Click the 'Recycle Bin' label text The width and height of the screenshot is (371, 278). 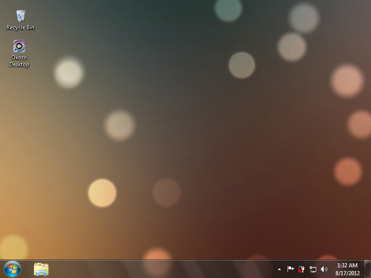pyautogui.click(x=20, y=27)
